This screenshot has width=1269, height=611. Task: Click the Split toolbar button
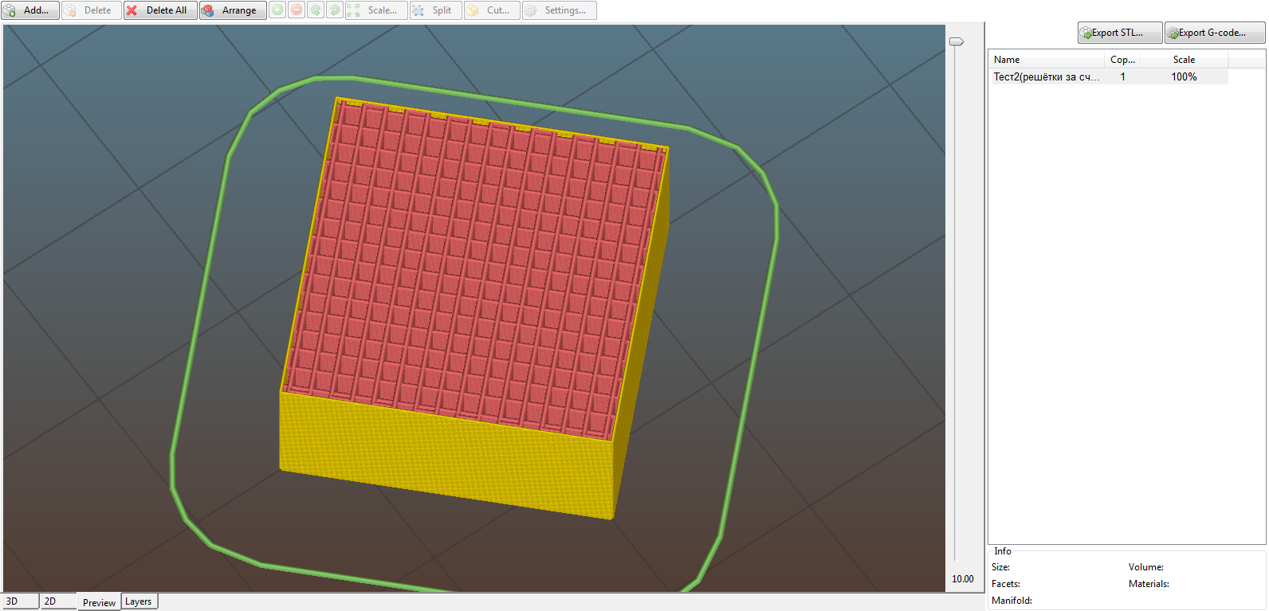[x=435, y=10]
